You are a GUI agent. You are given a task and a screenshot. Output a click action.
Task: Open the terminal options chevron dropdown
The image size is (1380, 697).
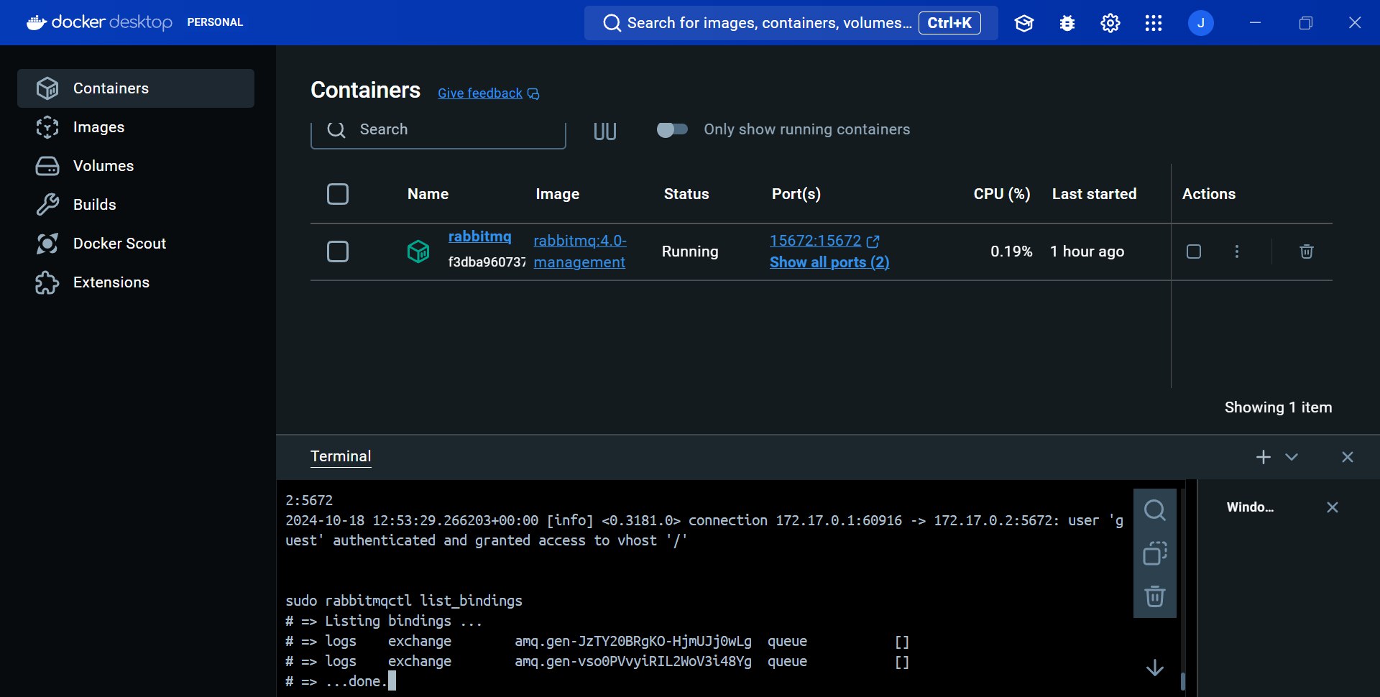click(1292, 457)
